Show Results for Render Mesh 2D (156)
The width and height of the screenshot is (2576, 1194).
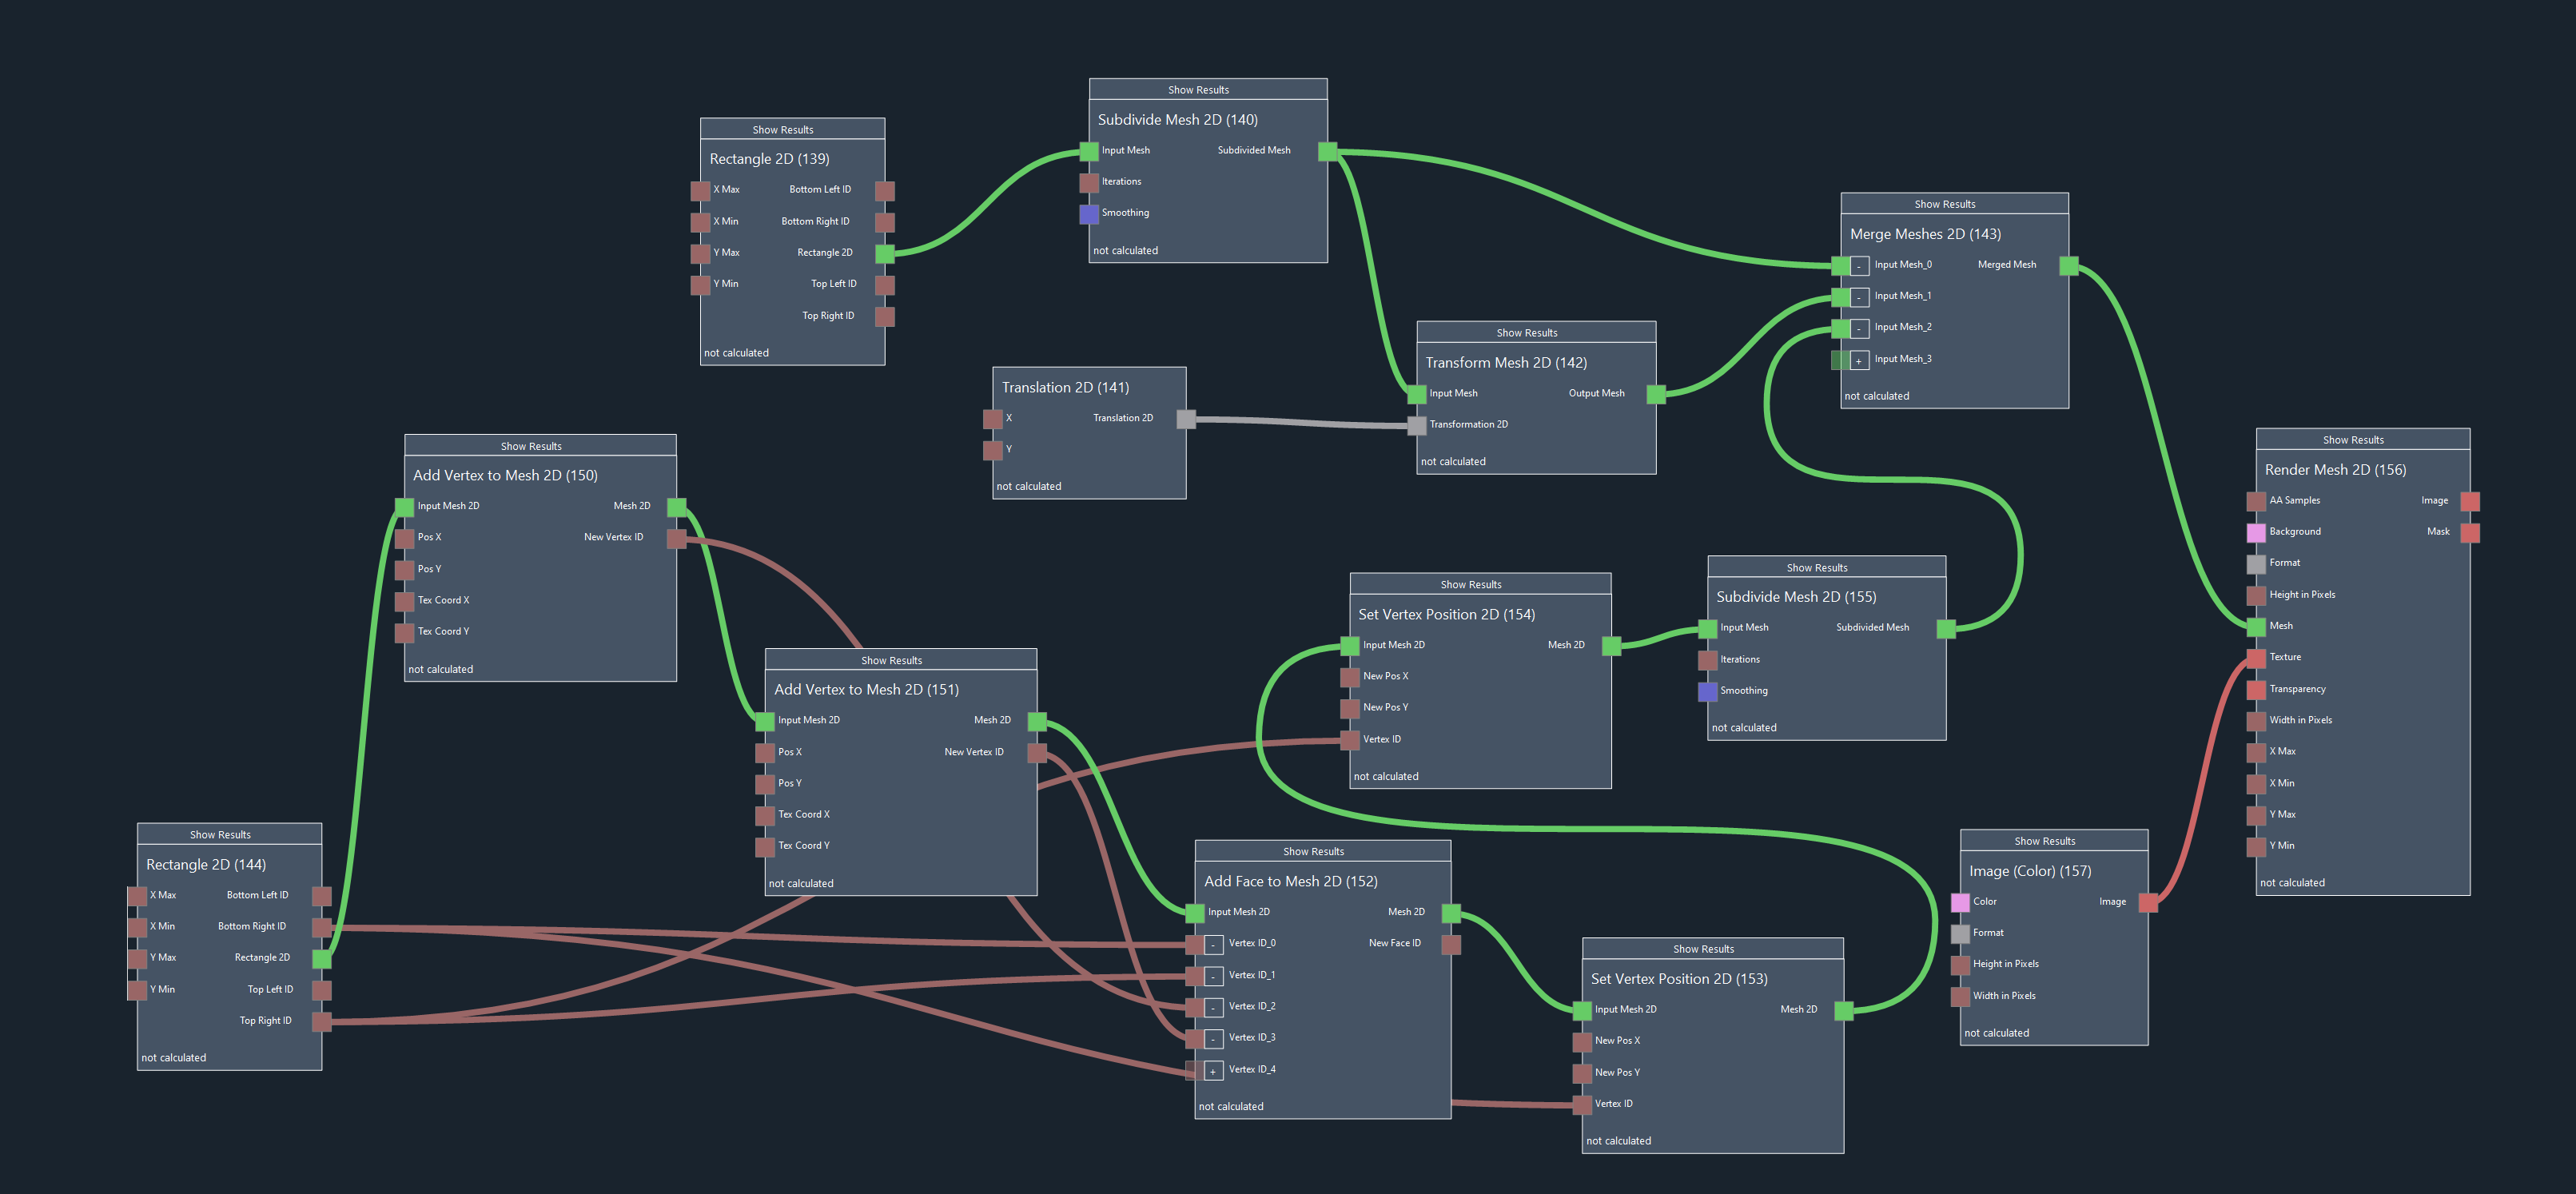(2352, 440)
